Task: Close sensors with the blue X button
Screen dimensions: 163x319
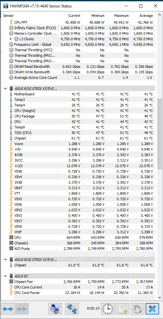Action: point(152,309)
